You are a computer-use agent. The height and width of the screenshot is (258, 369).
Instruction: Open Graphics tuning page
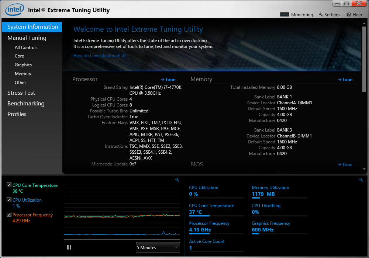(23, 65)
